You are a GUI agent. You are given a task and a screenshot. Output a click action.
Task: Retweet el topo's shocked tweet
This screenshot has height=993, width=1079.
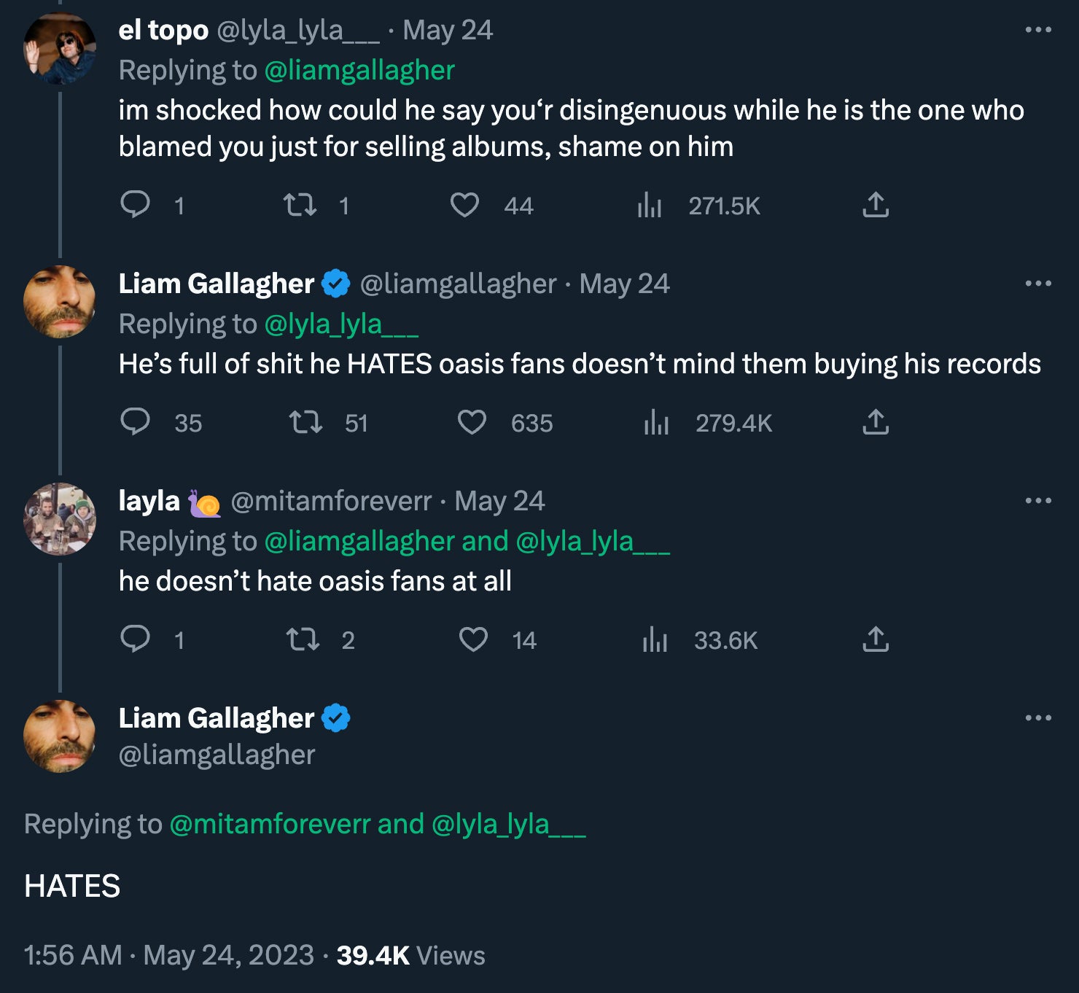pyautogui.click(x=300, y=205)
